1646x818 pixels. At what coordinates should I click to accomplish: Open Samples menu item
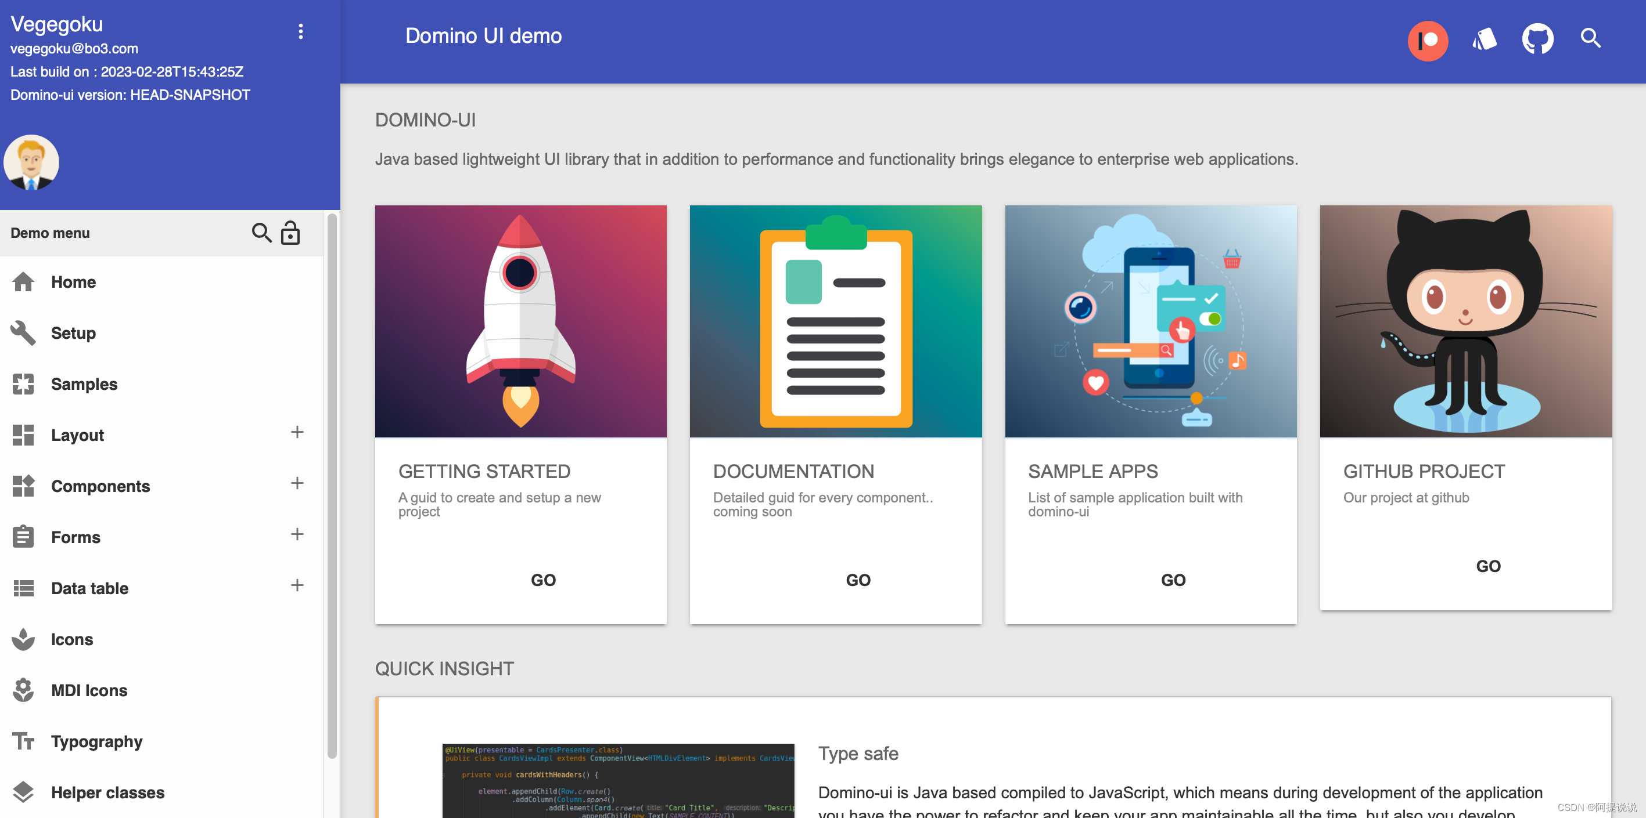[161, 383]
